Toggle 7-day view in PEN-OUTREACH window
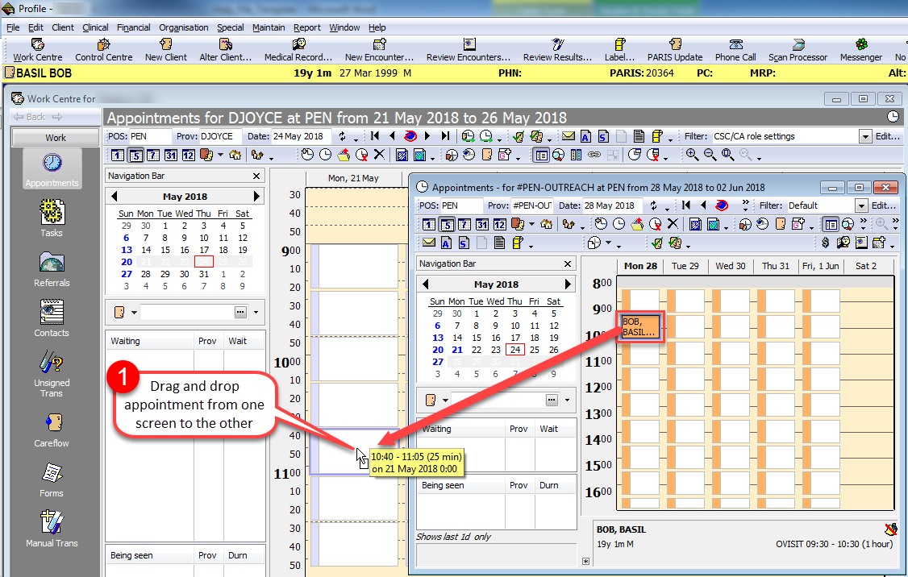The width and height of the screenshot is (908, 577). pos(464,225)
